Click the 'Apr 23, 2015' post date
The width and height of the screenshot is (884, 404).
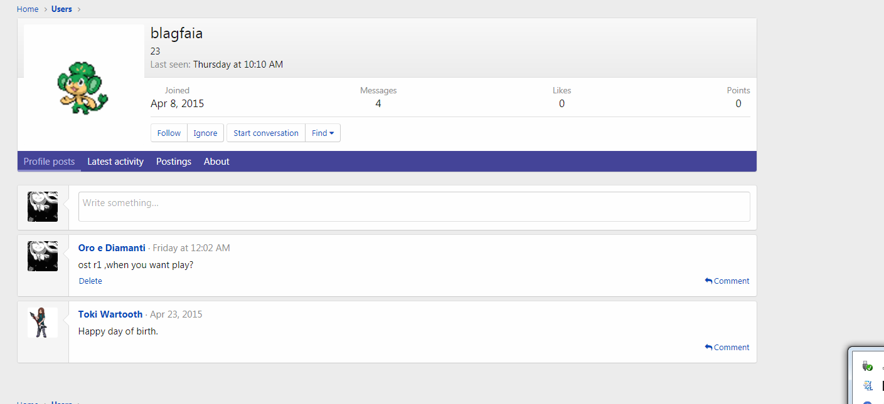pos(176,314)
